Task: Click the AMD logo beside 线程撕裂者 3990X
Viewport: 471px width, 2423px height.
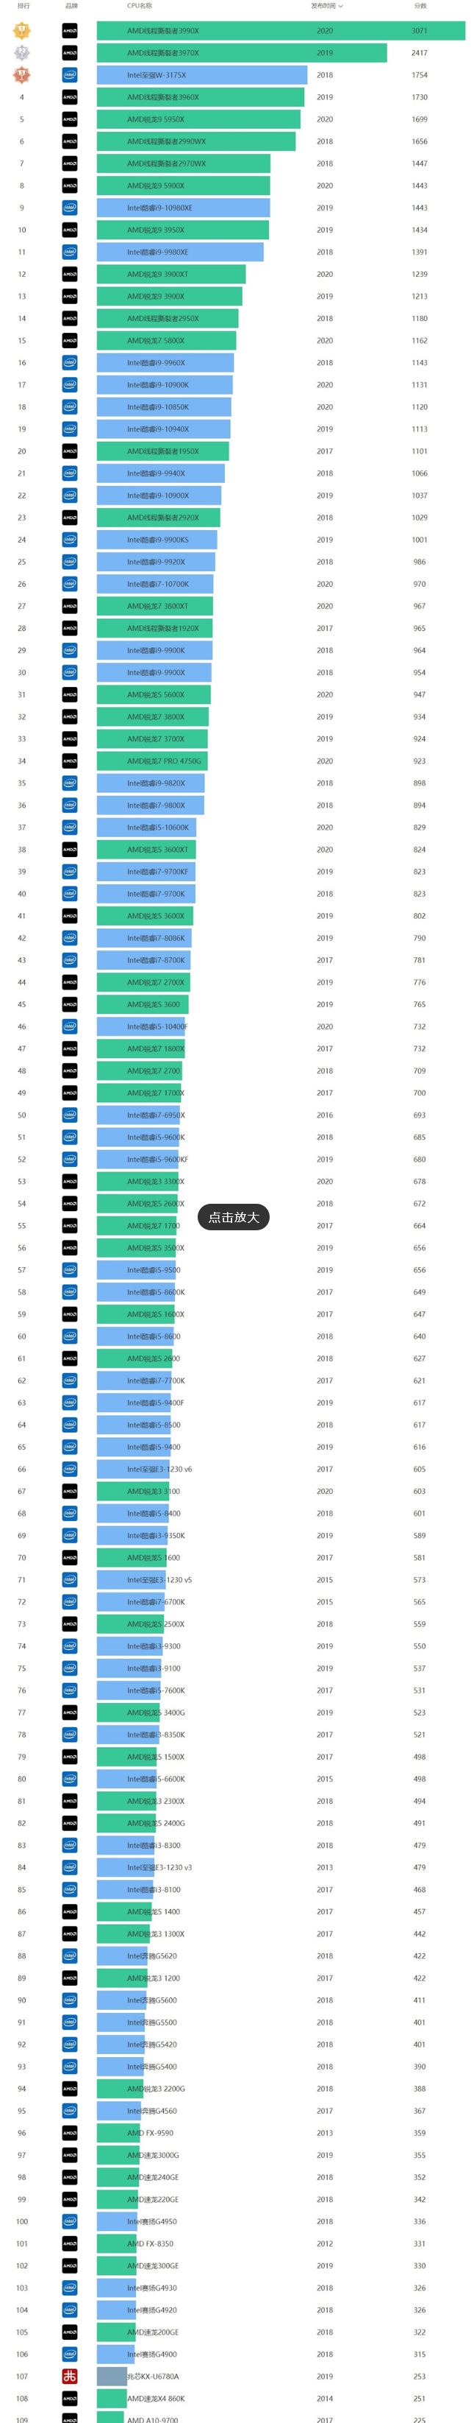Action: pyautogui.click(x=69, y=31)
